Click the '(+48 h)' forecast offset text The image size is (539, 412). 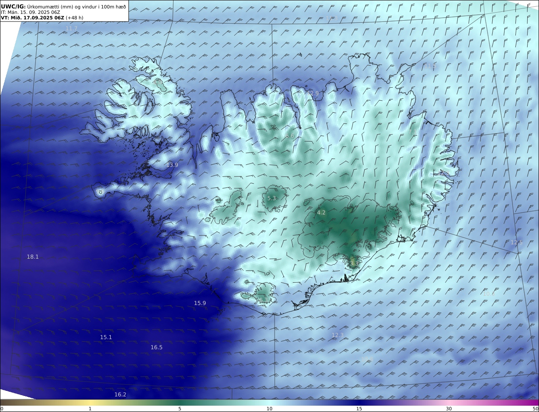pyautogui.click(x=75, y=18)
